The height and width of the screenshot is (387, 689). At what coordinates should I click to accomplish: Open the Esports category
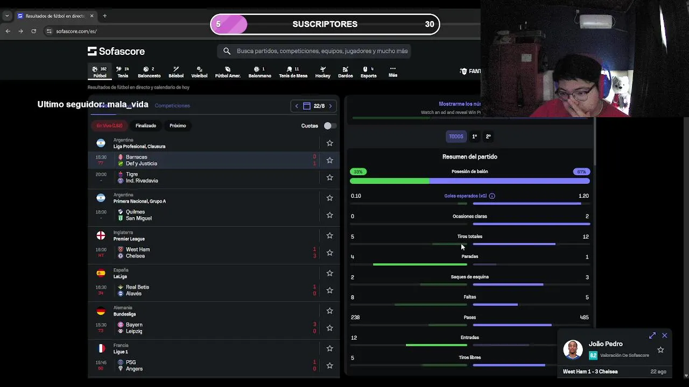369,72
